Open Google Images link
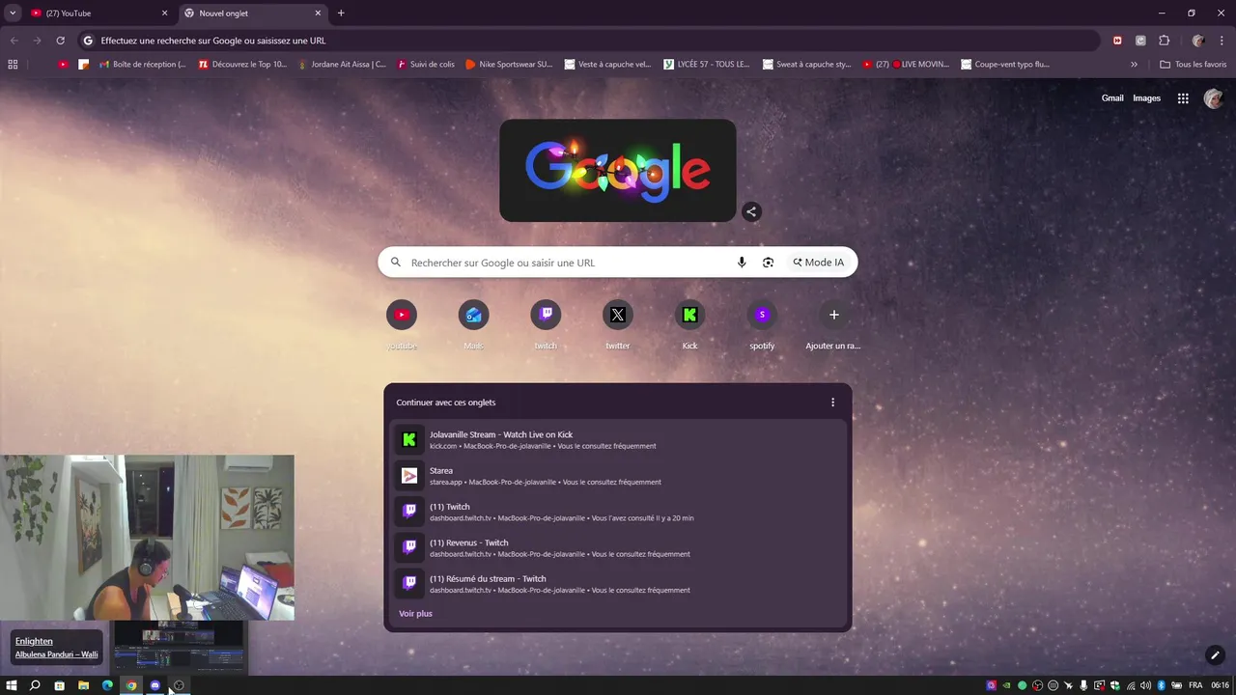The image size is (1236, 695). coord(1146,98)
